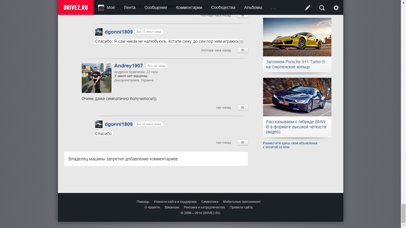Open 'Рассказываем о гибриде BMW i8' link

[x=296, y=127]
